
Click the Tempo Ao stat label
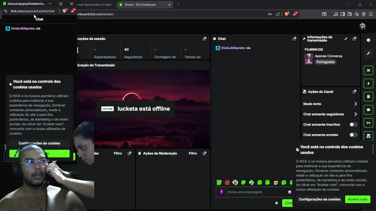(x=193, y=57)
